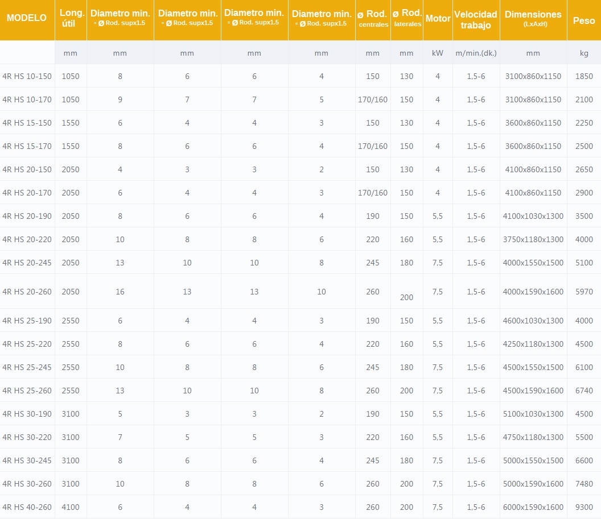Select the Ø Rod. centrales header
Viewport: 601px width, 519px height.
click(373, 19)
